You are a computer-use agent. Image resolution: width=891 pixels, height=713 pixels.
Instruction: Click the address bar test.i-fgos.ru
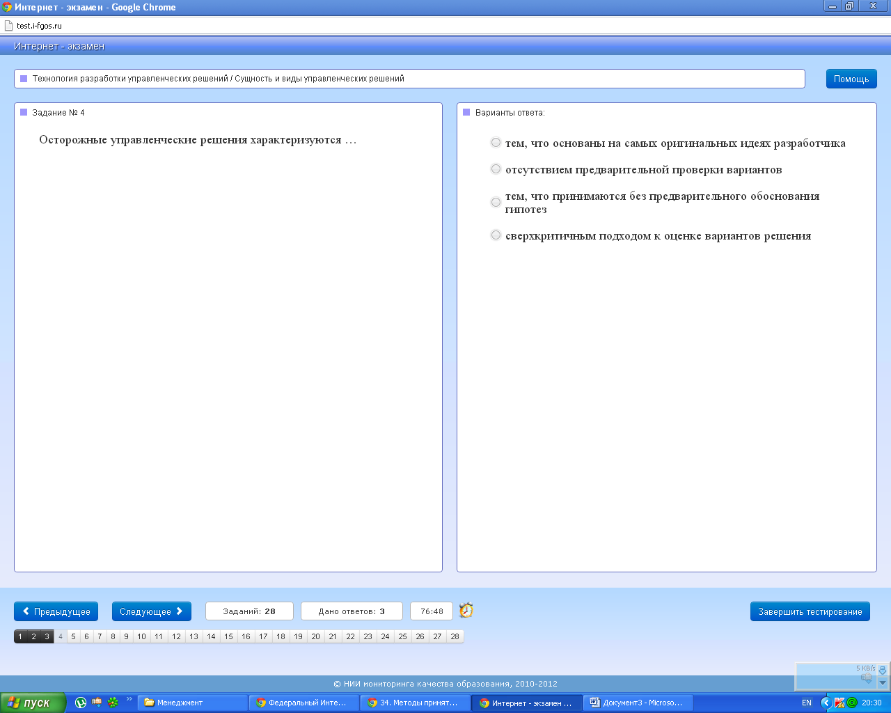click(x=445, y=26)
